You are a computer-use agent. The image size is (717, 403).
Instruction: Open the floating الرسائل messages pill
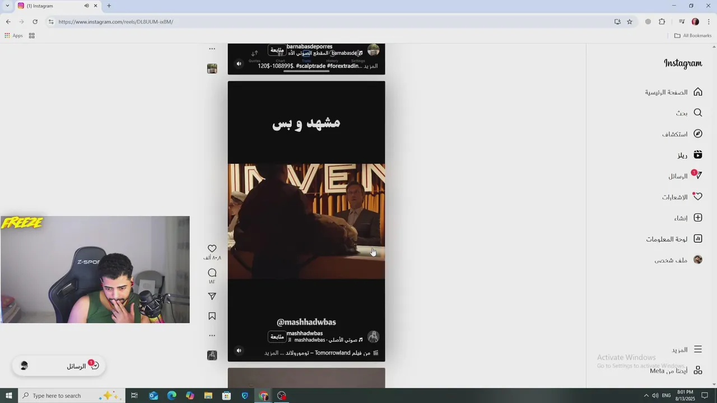pyautogui.click(x=59, y=366)
